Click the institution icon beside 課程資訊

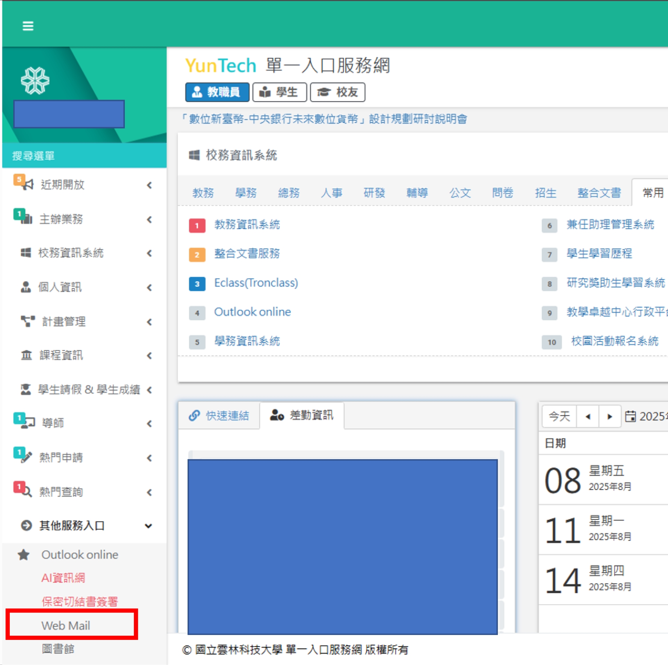[x=26, y=355]
